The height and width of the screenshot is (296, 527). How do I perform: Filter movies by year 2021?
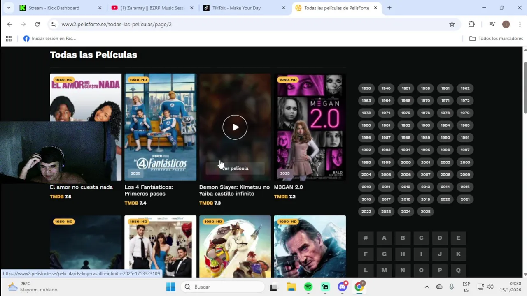click(x=465, y=199)
